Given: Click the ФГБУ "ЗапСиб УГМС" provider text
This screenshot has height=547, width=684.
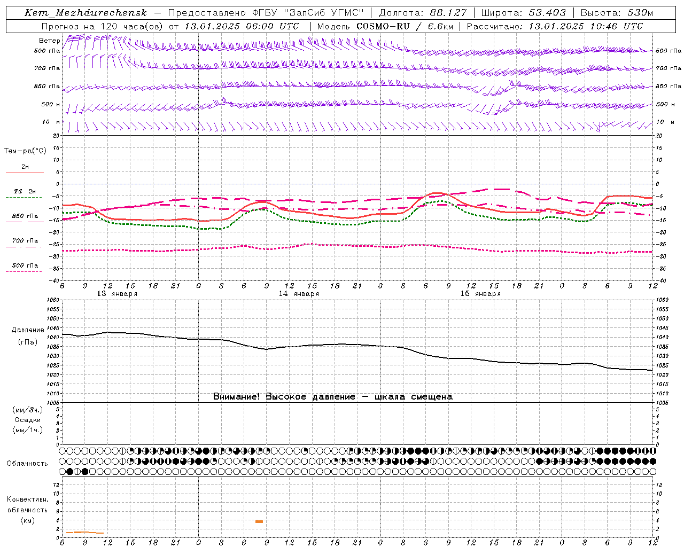Looking at the screenshot, I should [x=309, y=13].
